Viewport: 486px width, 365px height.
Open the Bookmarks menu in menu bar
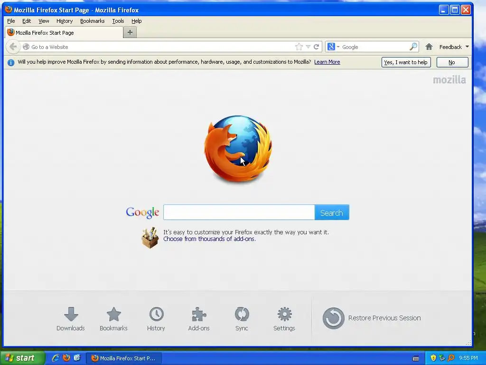(x=93, y=21)
